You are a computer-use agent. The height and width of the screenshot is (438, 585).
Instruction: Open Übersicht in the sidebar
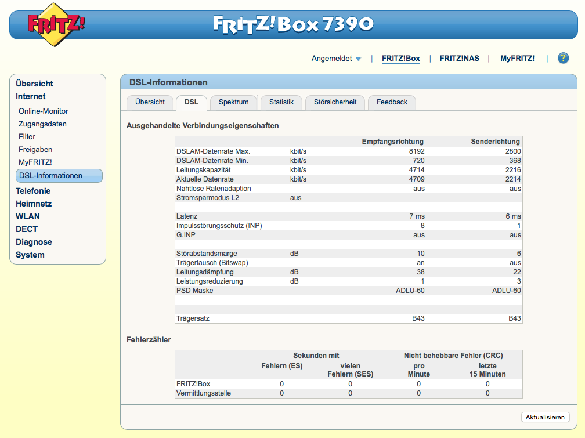point(34,84)
